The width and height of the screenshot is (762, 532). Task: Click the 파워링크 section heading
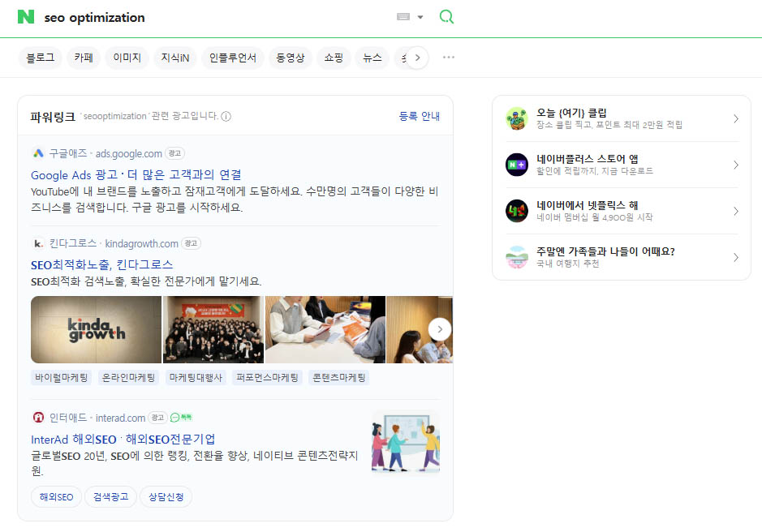(x=53, y=117)
